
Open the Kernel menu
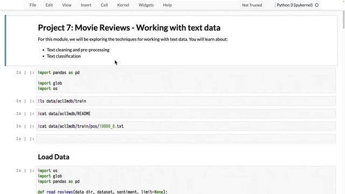[123, 5]
